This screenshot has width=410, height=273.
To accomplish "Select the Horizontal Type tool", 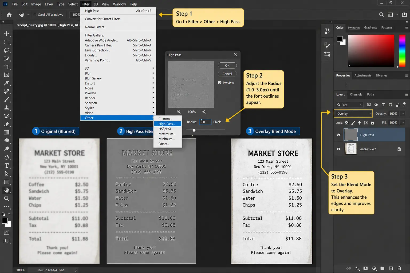I will pos(7,166).
